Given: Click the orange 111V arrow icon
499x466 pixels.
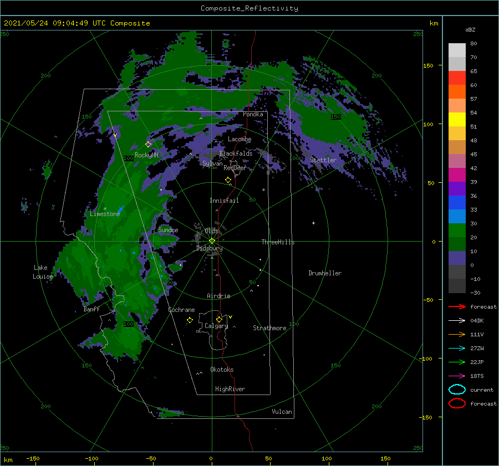Looking at the screenshot, I should (457, 334).
